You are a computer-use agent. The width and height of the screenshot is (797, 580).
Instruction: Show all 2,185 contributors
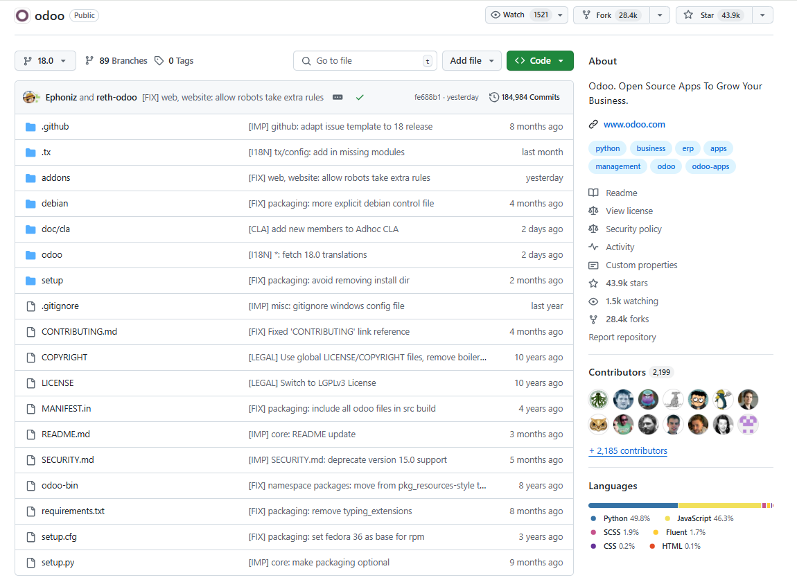pos(627,450)
